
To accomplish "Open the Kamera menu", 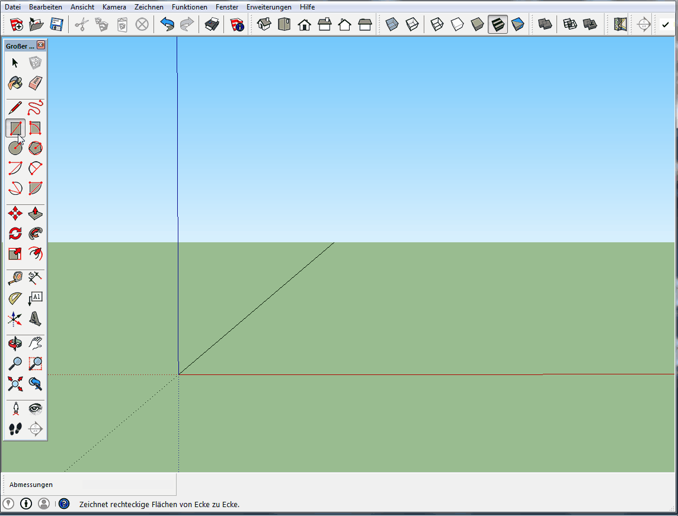I will pyautogui.click(x=114, y=7).
